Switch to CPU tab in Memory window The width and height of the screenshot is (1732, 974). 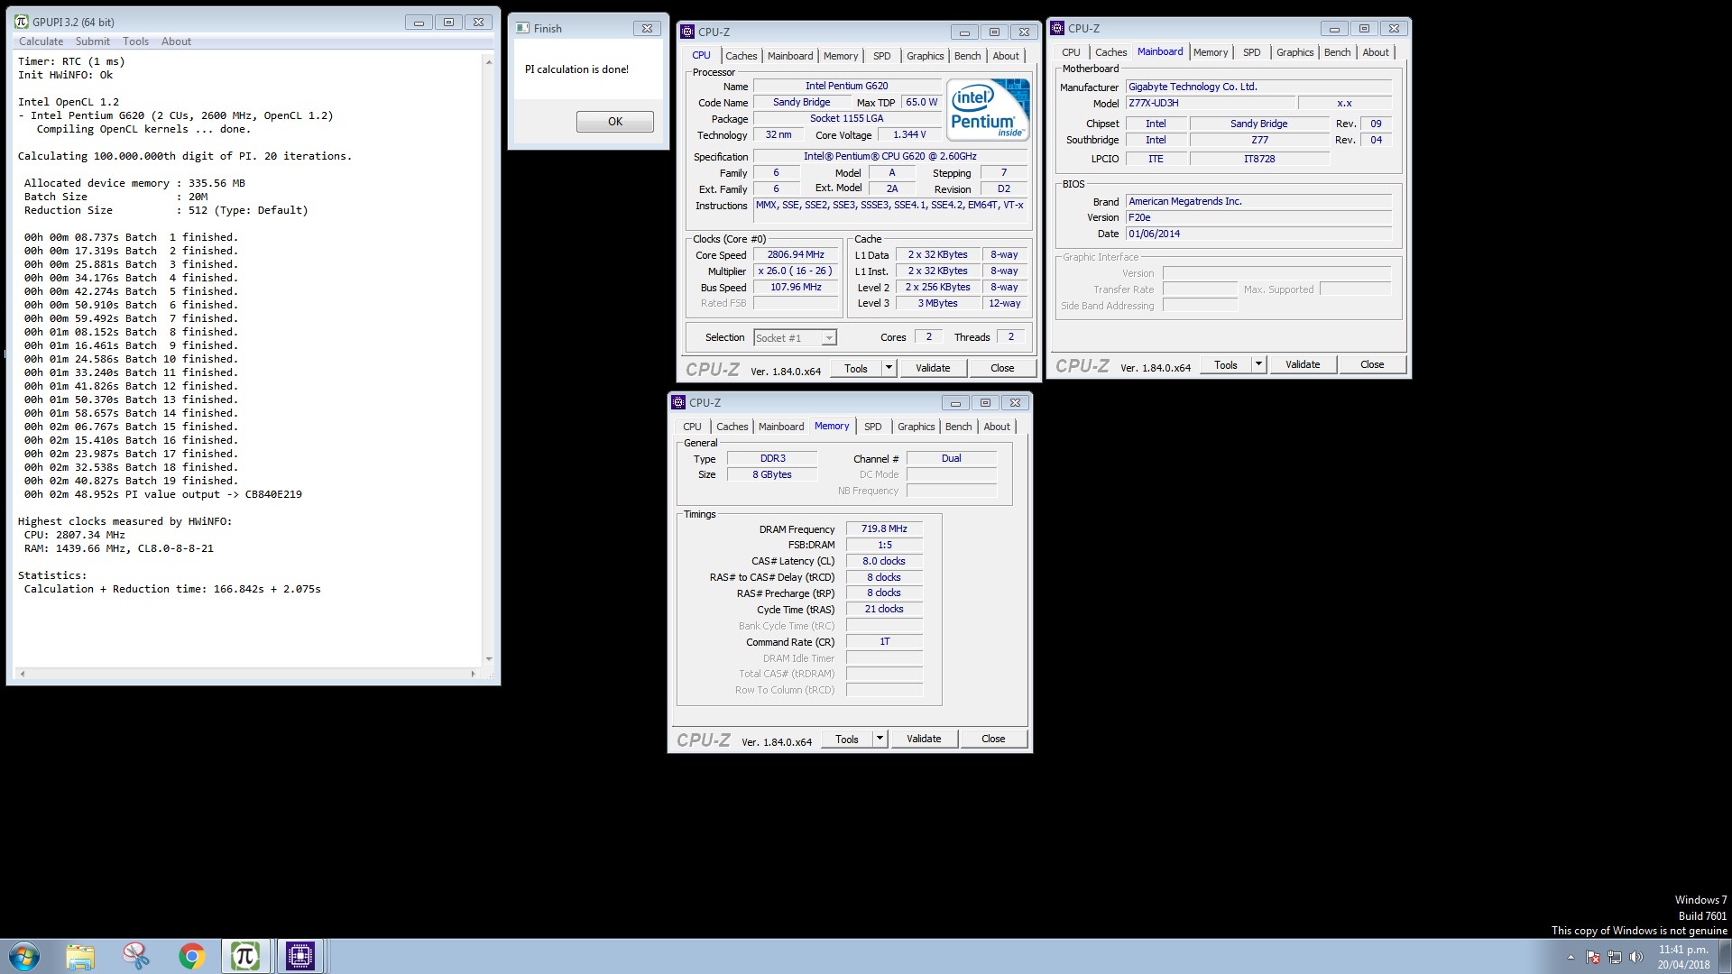click(x=692, y=427)
